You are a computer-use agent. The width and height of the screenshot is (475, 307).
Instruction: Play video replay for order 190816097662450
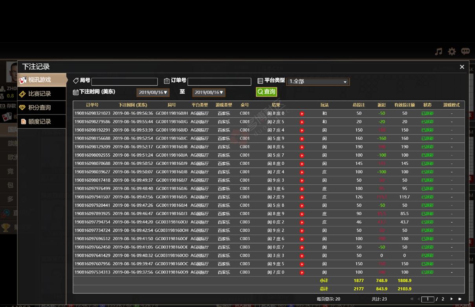pos(302,247)
